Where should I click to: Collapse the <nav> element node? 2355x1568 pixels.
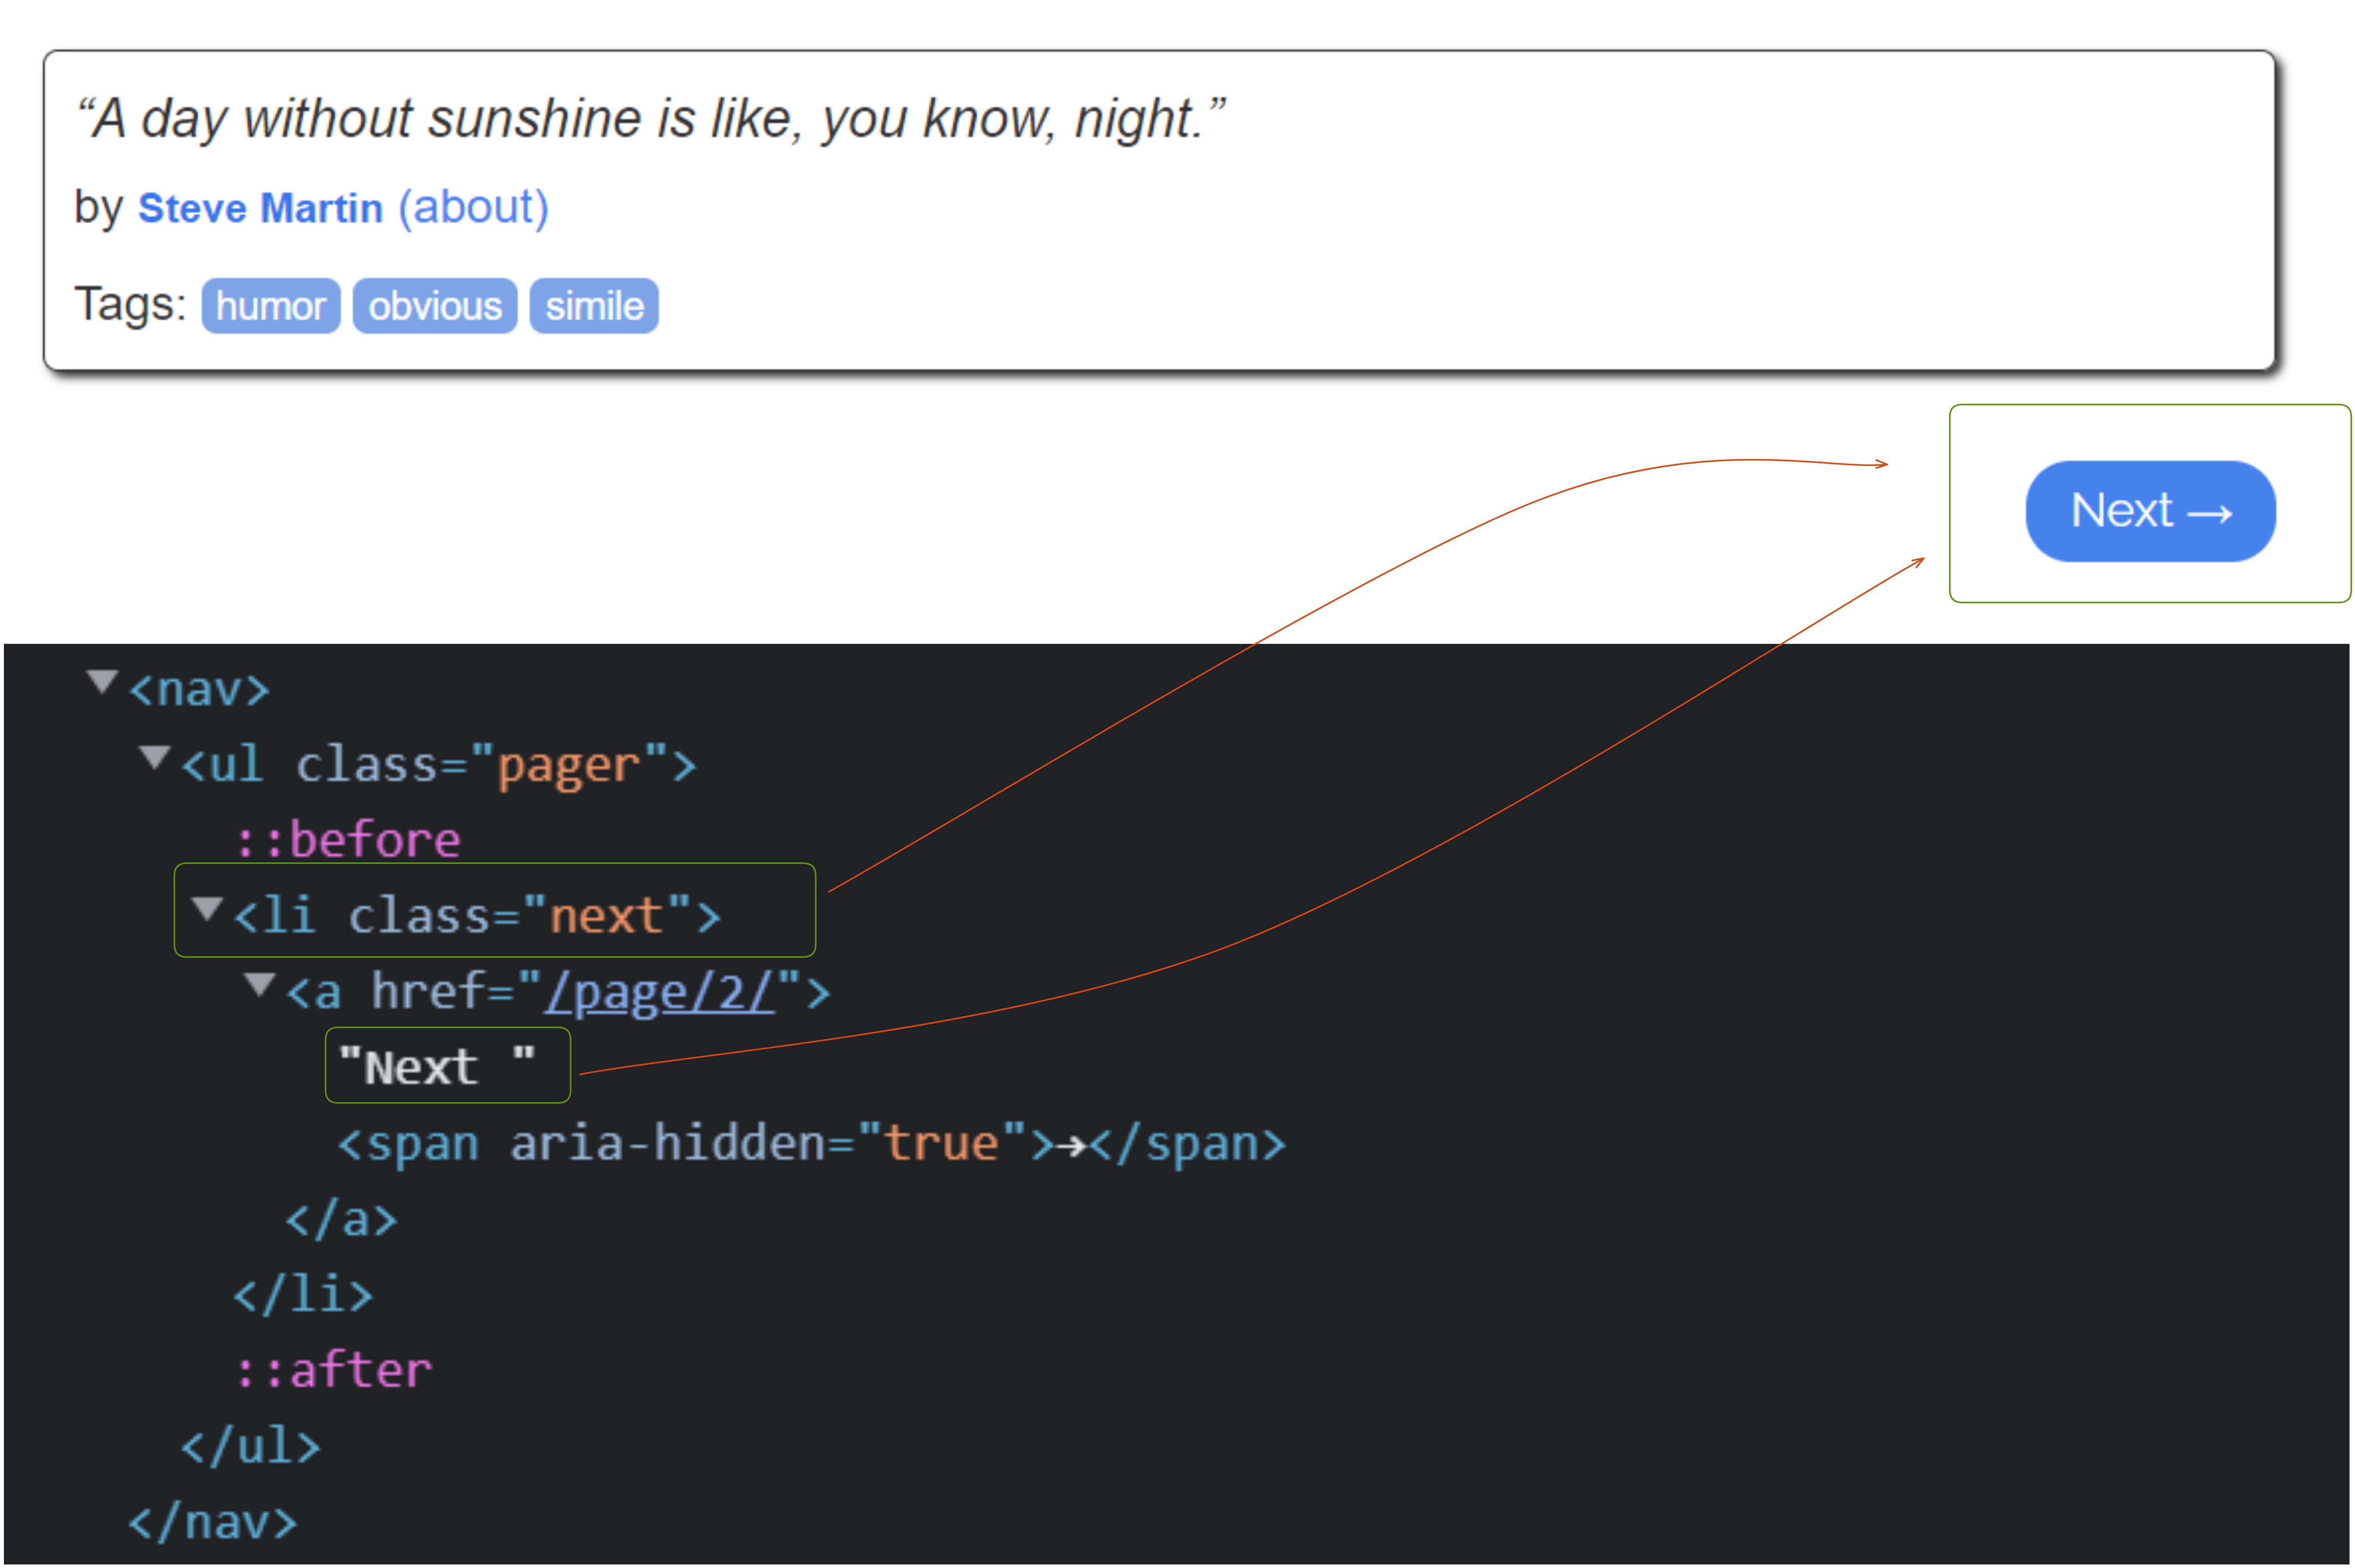point(102,682)
